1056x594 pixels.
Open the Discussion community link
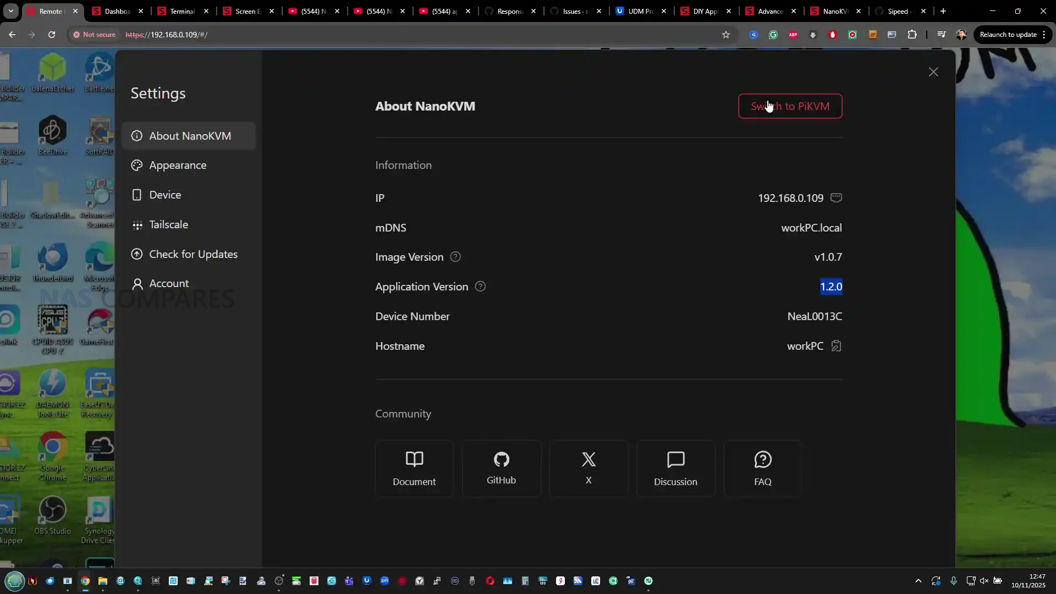point(675,468)
